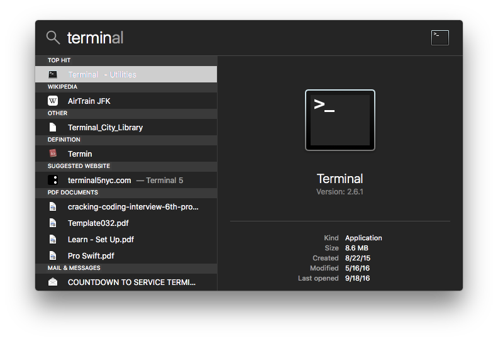Open the terminal5nyc.com suggested website
Viewport: 498px width, 341px height.
coord(126,180)
